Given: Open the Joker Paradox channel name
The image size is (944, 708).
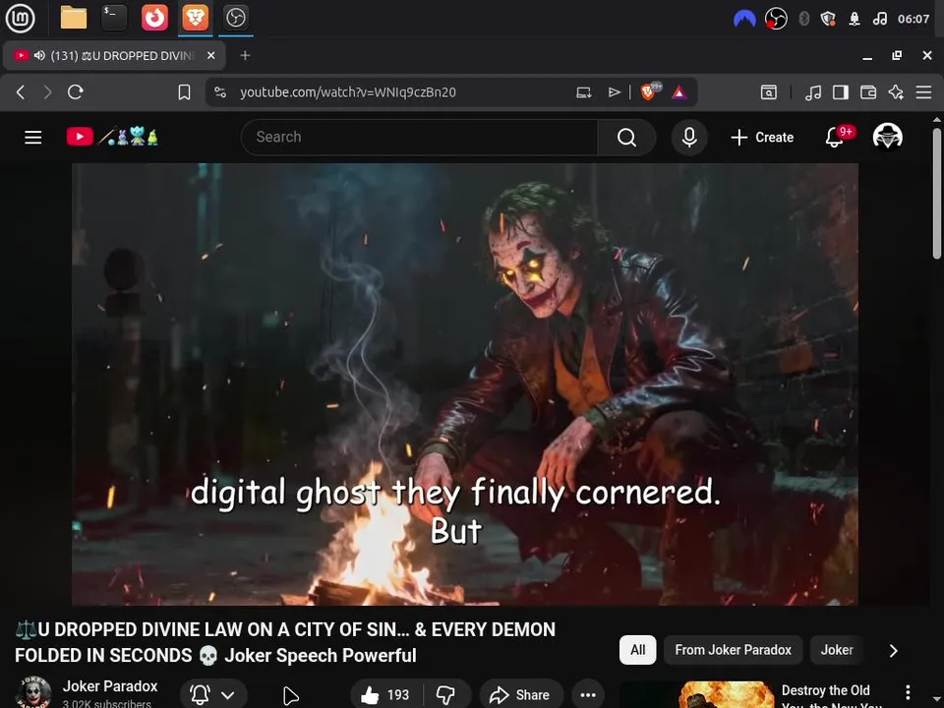Looking at the screenshot, I should (109, 686).
